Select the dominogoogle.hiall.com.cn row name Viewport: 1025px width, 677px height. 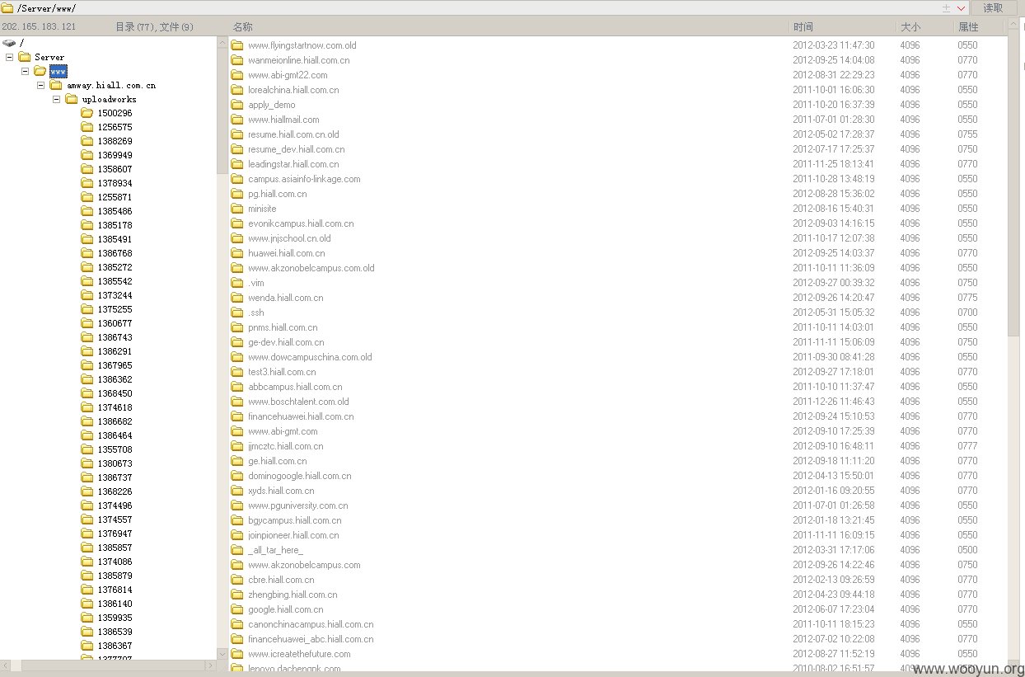pos(300,476)
